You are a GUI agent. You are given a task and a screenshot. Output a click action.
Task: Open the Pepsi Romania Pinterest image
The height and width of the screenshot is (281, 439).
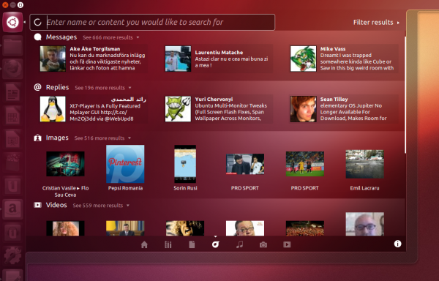(125, 168)
